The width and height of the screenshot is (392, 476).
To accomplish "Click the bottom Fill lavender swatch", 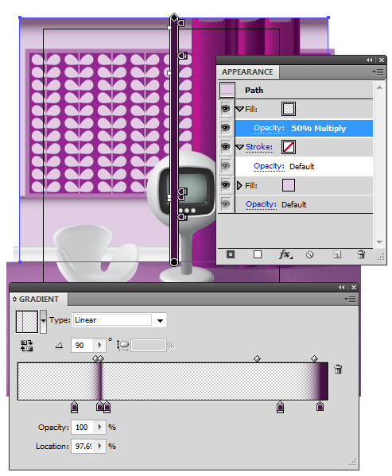I will (289, 185).
